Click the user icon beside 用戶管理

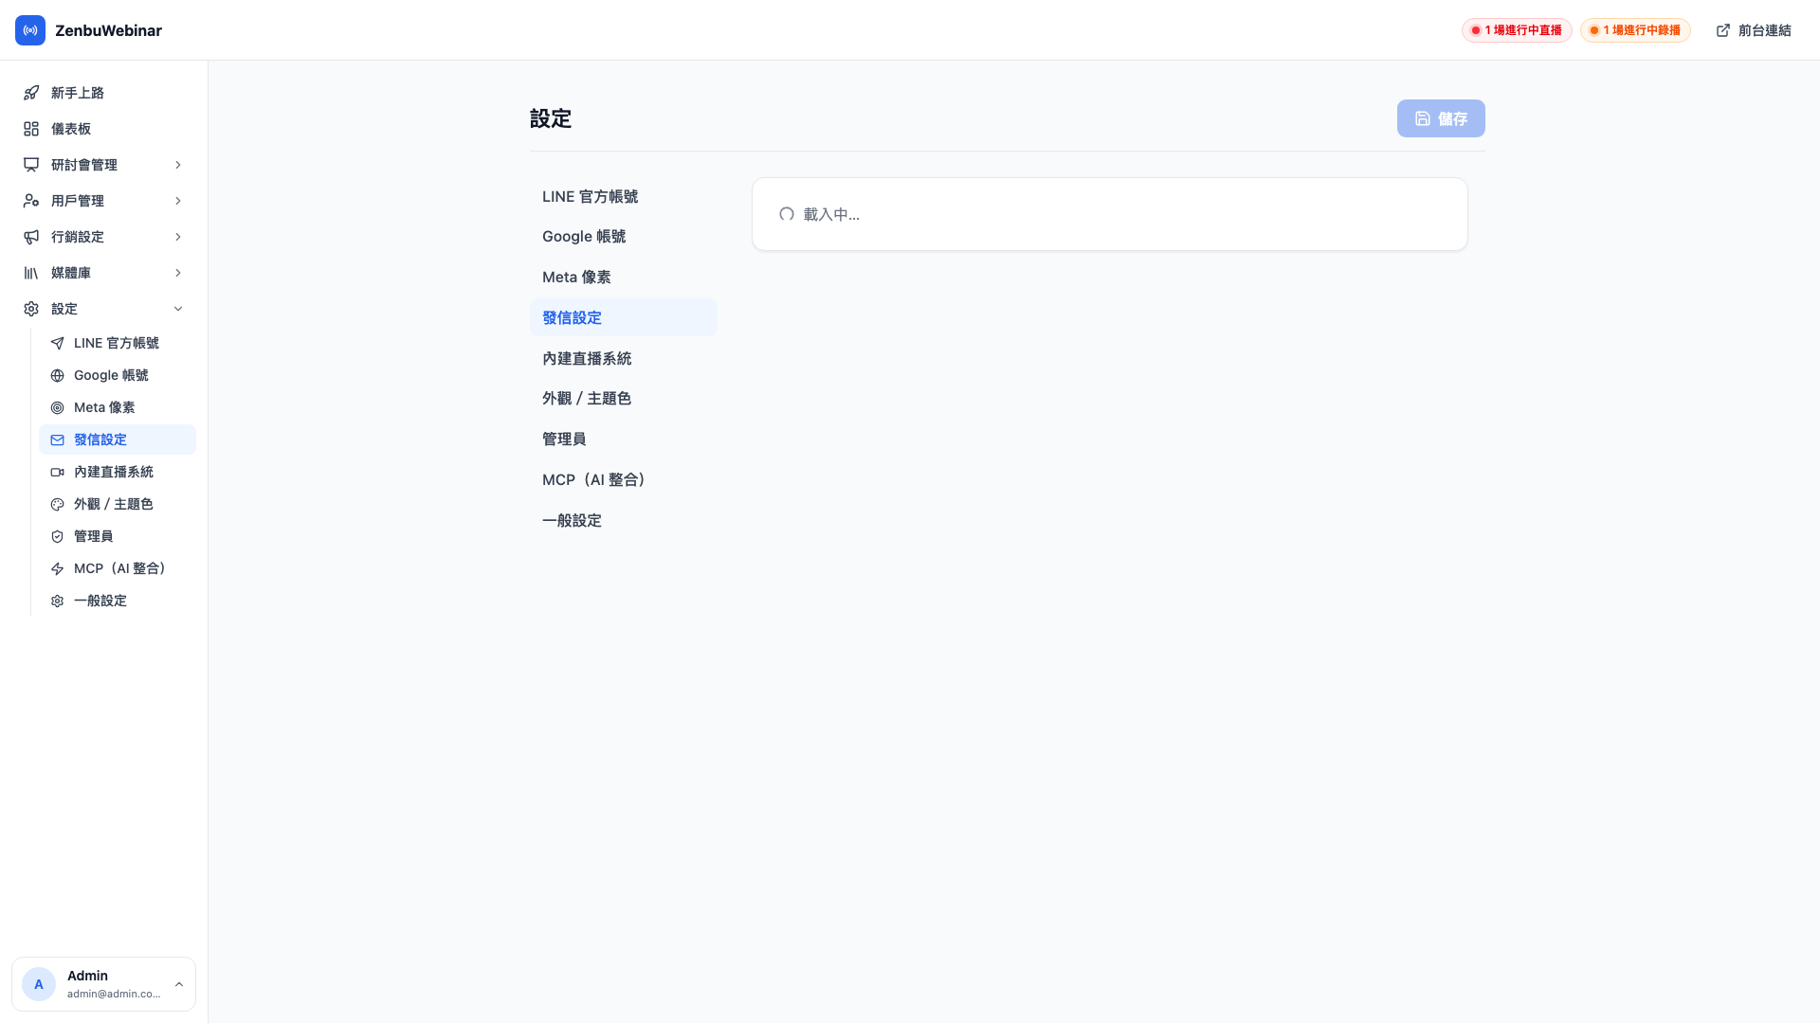pos(31,201)
